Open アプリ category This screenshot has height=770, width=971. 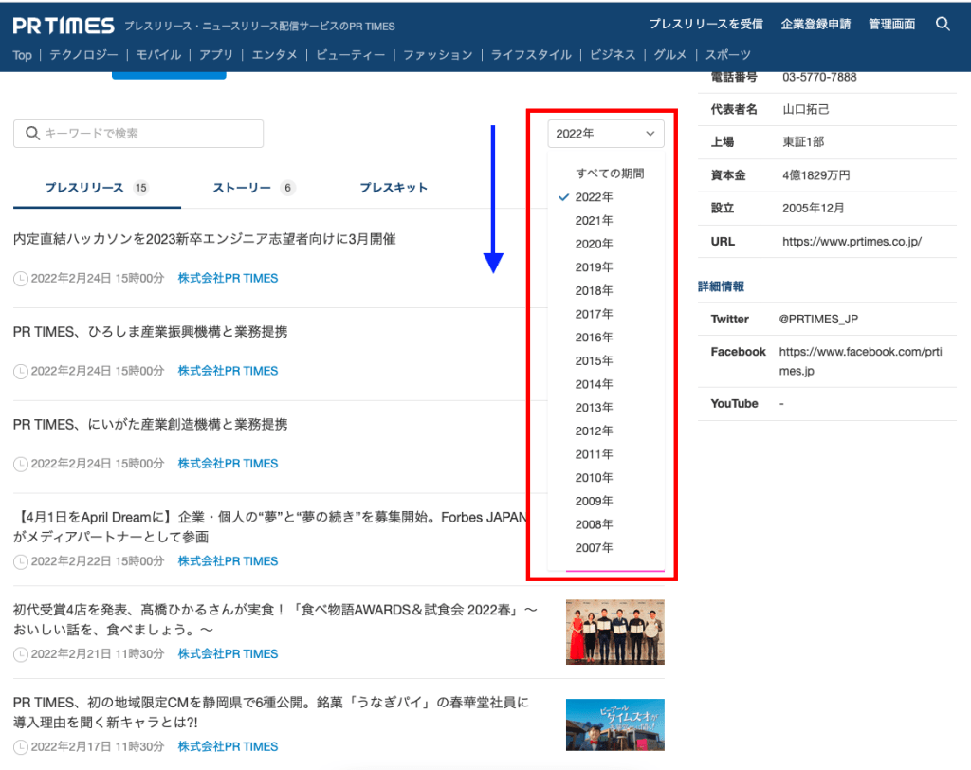click(x=216, y=55)
